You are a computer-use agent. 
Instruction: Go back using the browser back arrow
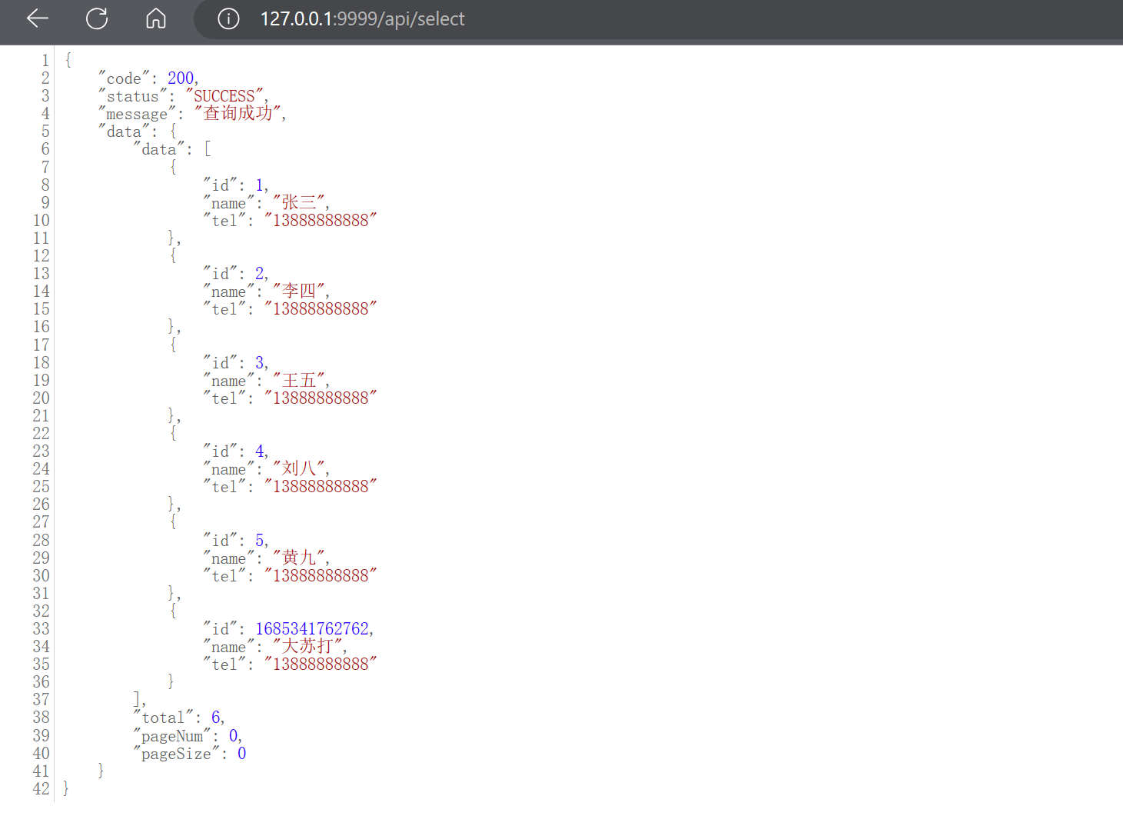tap(37, 18)
